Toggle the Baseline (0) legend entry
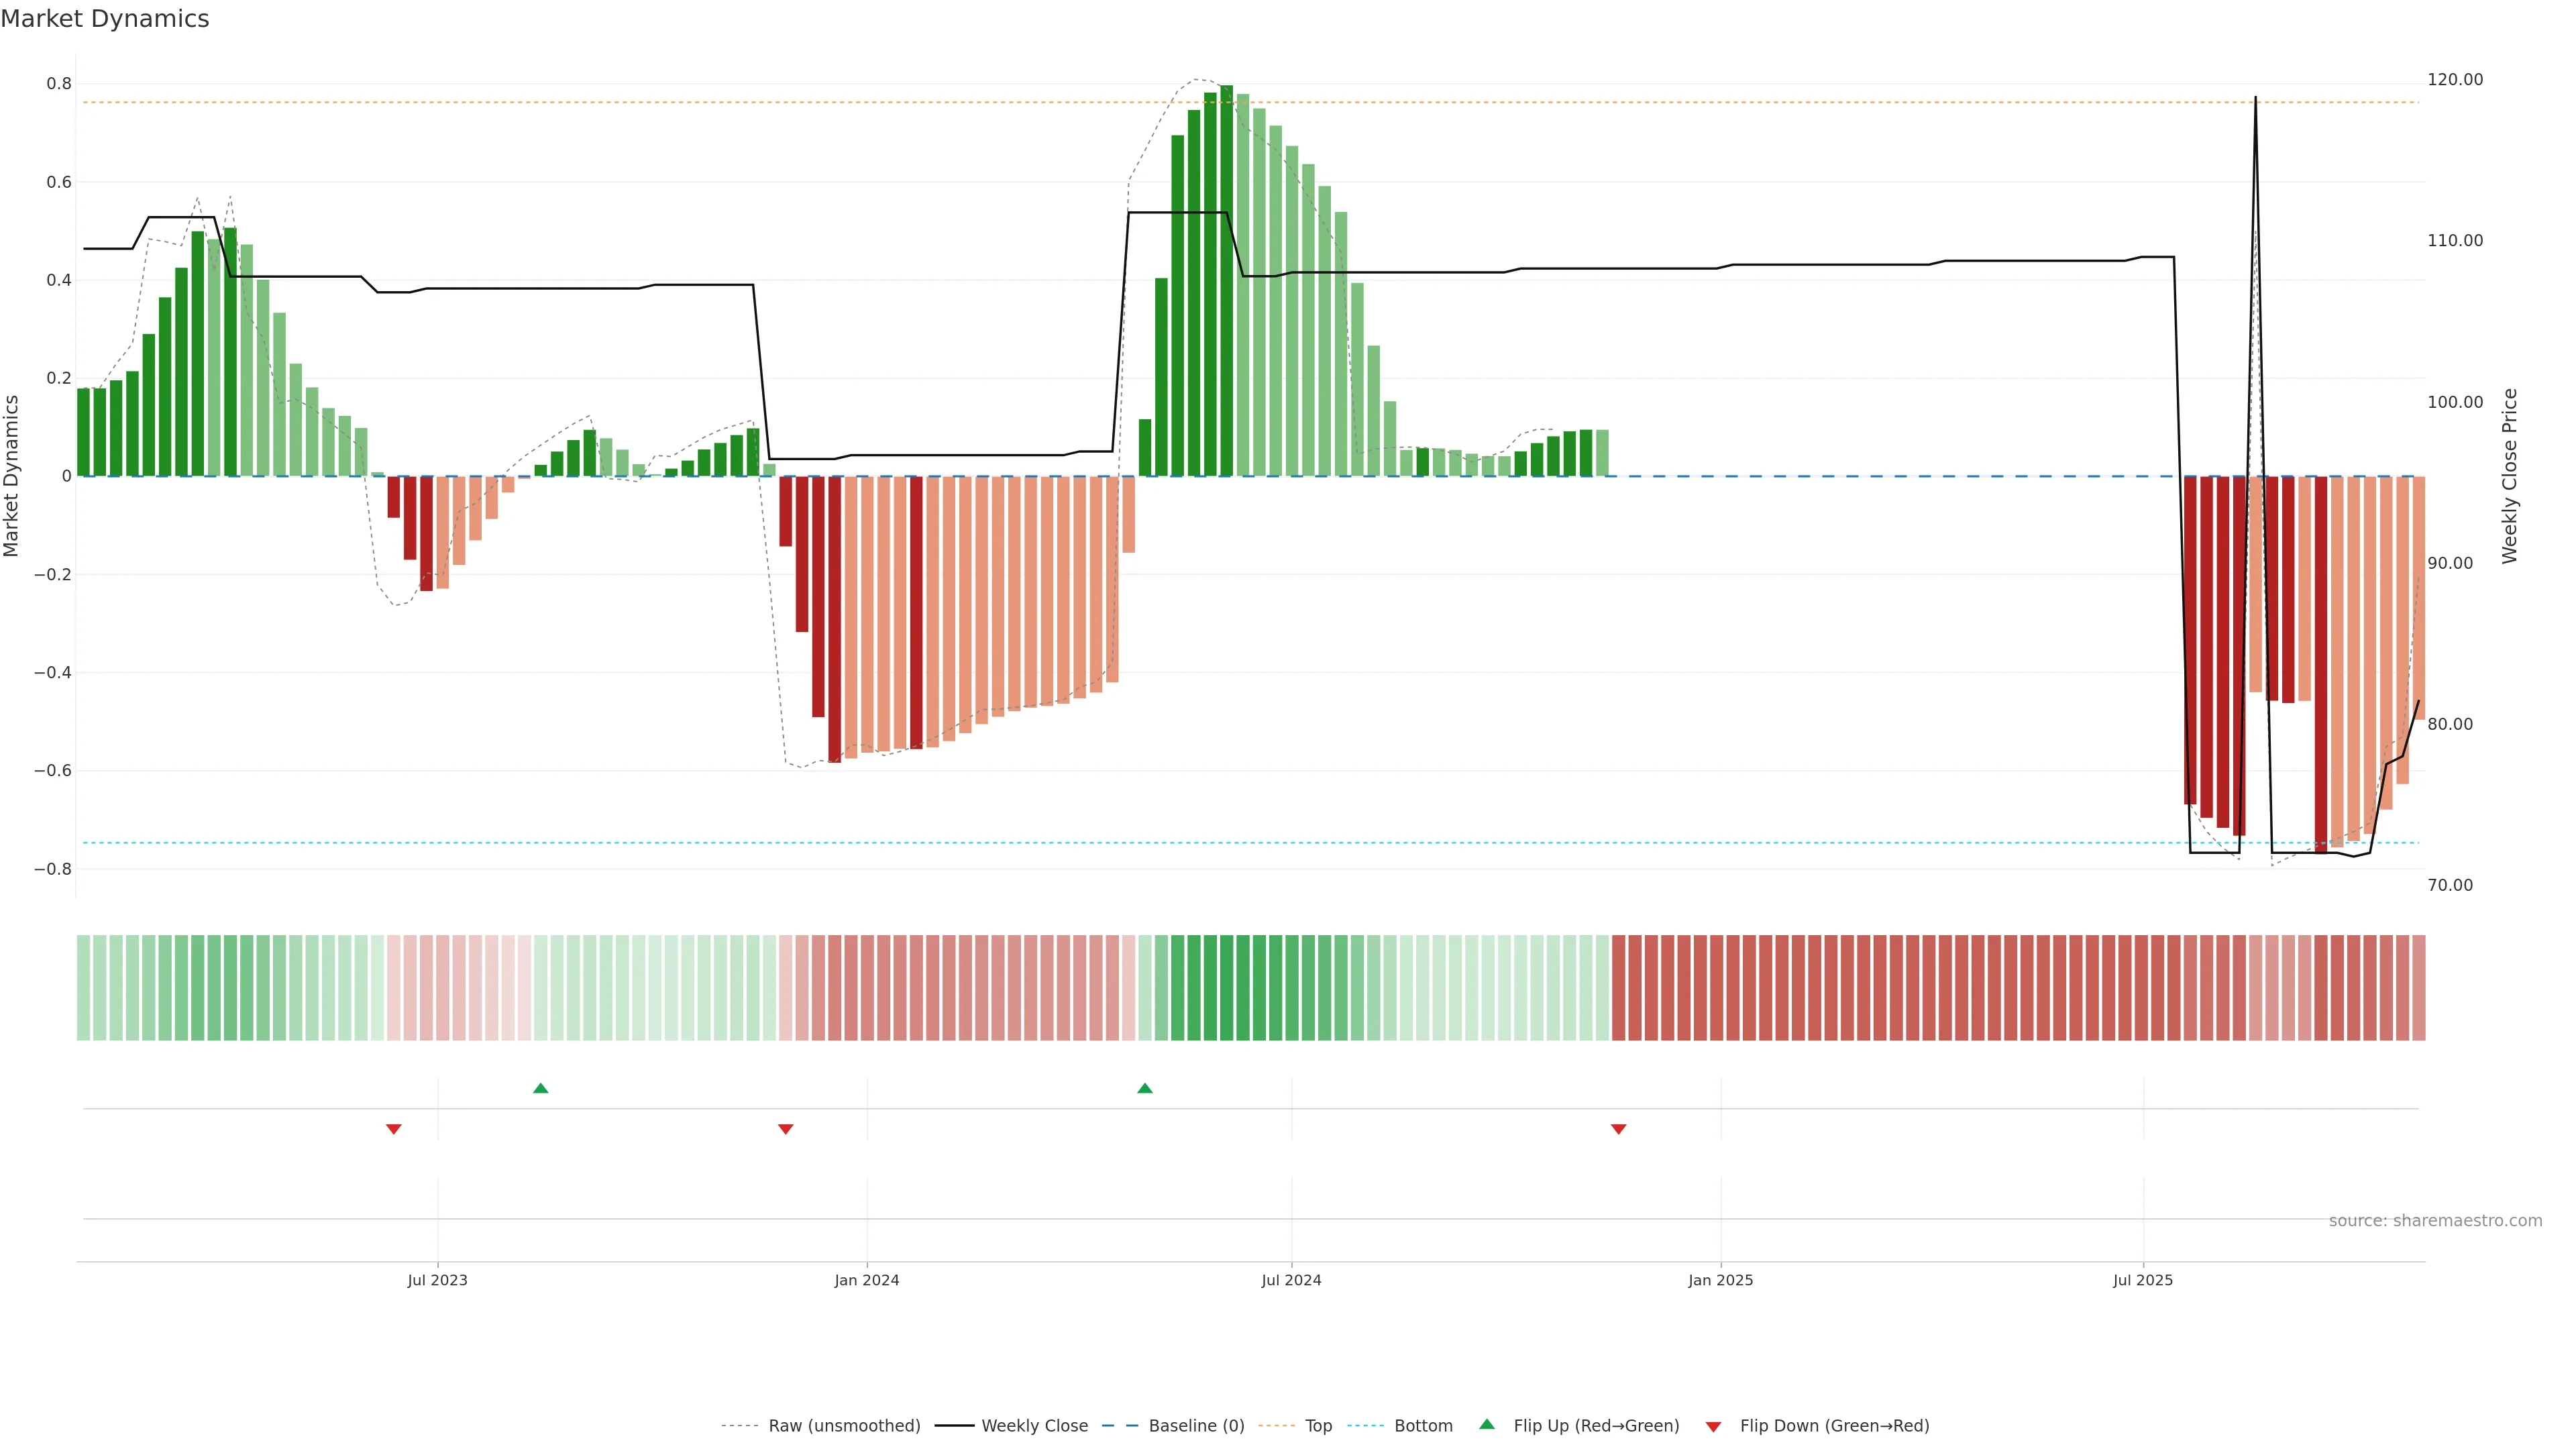The height and width of the screenshot is (1449, 2576). tap(1196, 1426)
